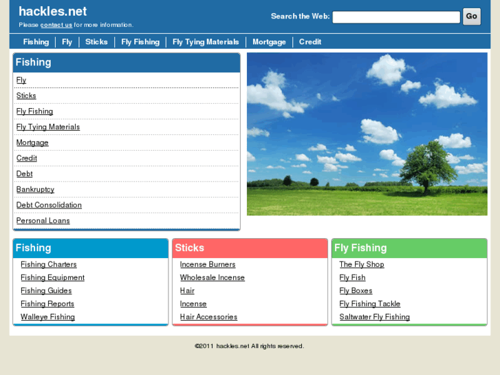Open the Credit link in main list
Viewport: 500px width, 375px height.
(26, 158)
